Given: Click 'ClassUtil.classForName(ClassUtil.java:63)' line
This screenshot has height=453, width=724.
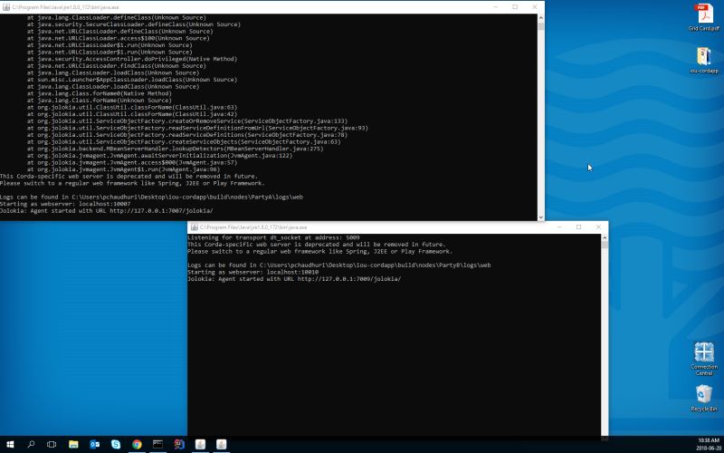Looking at the screenshot, I should point(132,107).
